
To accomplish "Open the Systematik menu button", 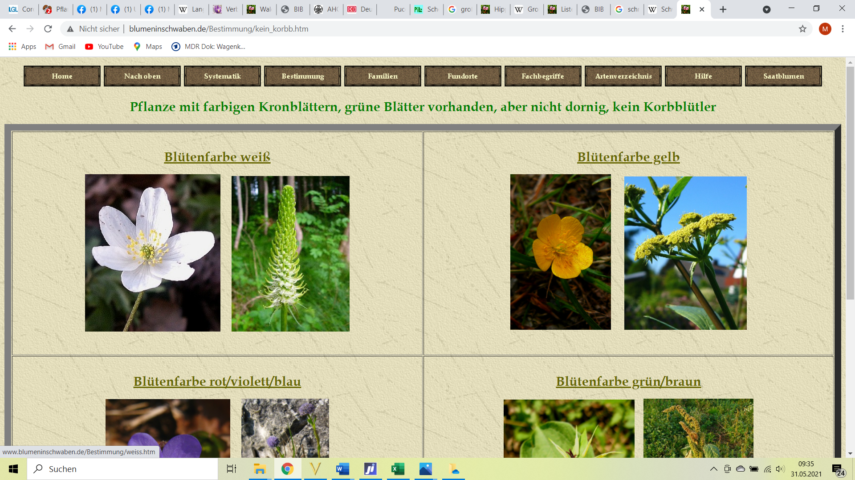I will [x=222, y=76].
